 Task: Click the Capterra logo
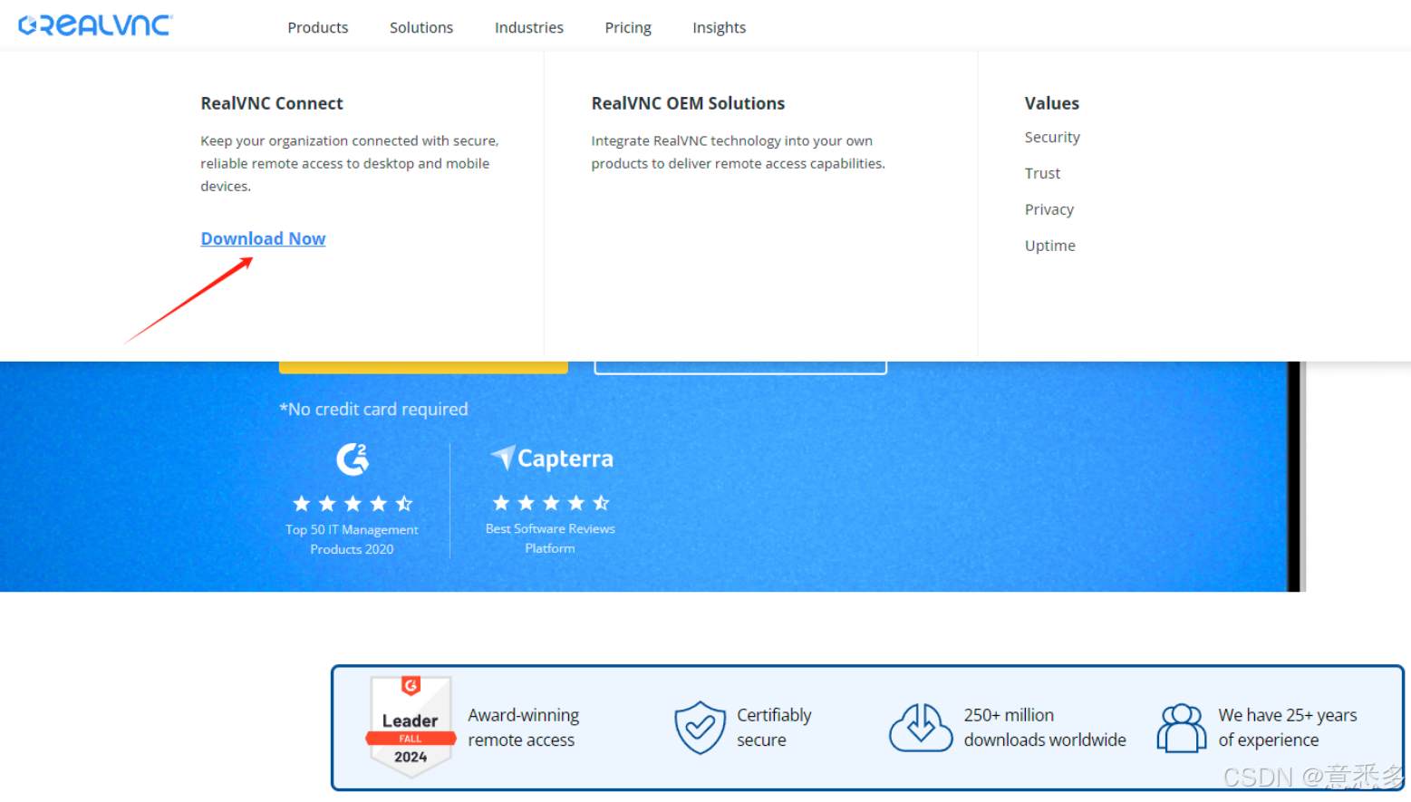[x=552, y=459]
